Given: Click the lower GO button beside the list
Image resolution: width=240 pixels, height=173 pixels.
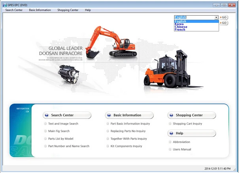Looking at the screenshot, I should [x=224, y=23].
